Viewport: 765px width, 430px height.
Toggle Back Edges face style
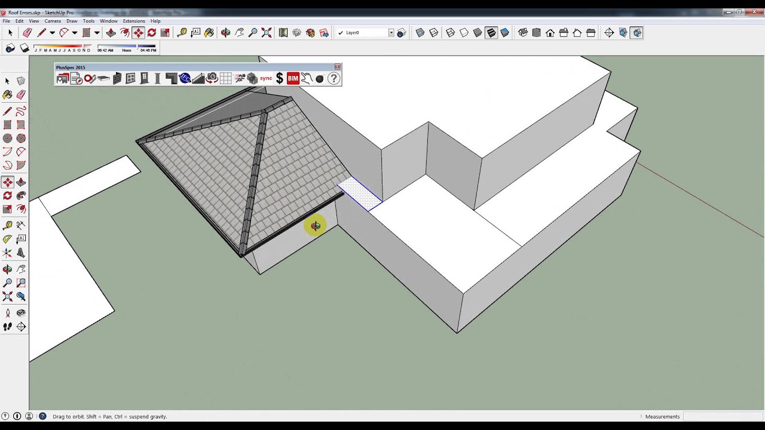pos(434,33)
